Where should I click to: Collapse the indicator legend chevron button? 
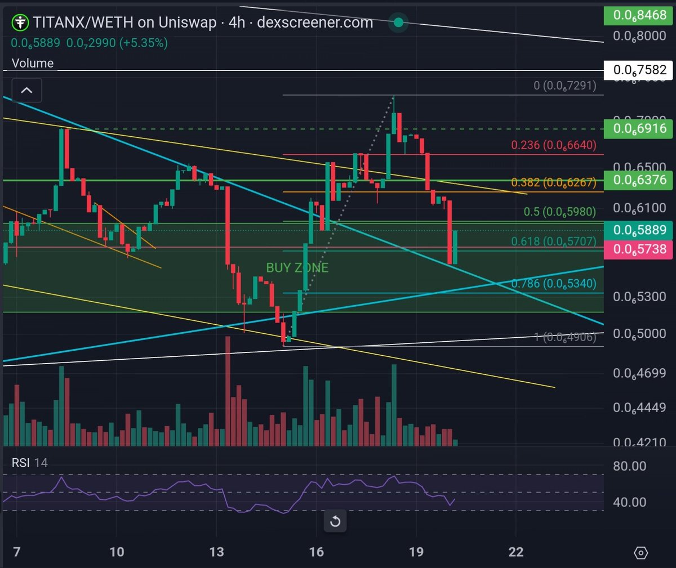click(26, 90)
